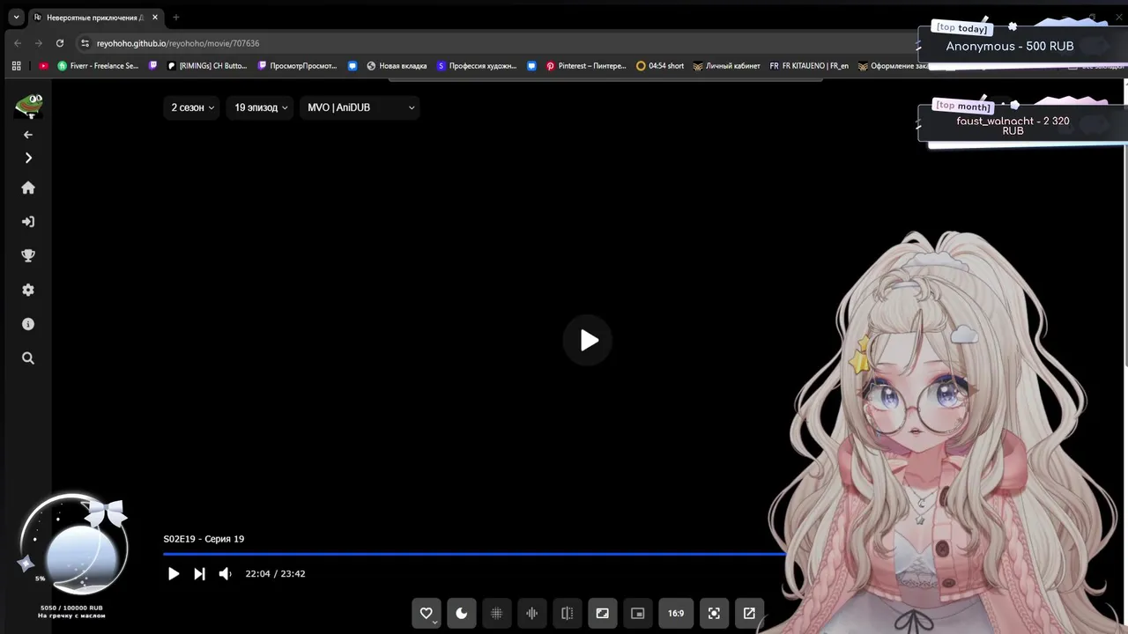
Task: Toggle the dotted grid blur filter button
Action: 497,614
